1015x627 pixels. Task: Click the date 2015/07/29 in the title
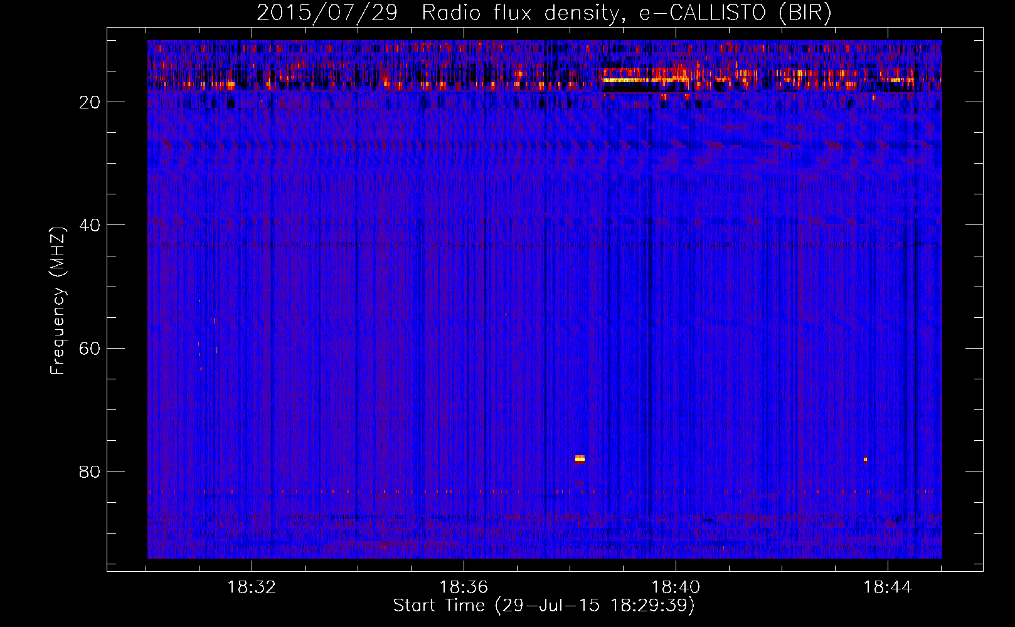[x=327, y=13]
